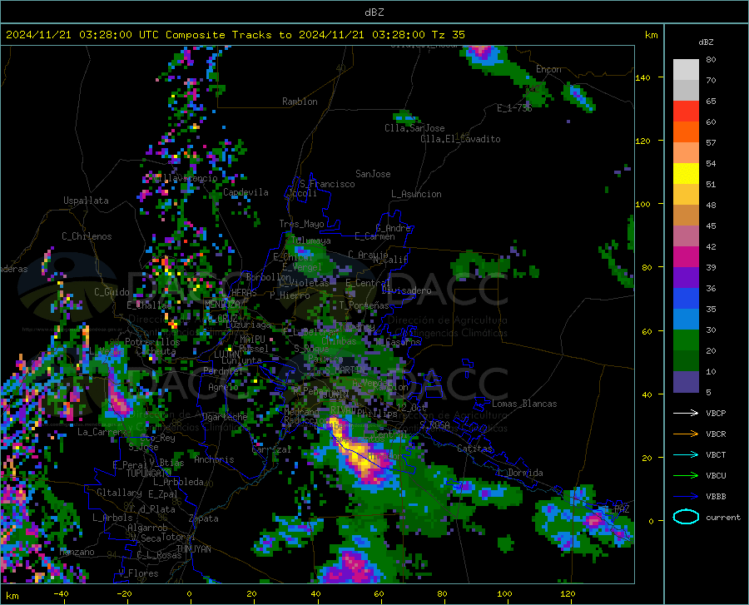The height and width of the screenshot is (605, 749).
Task: Click the 'Tres_Mayo' place label
Action: pos(301,224)
